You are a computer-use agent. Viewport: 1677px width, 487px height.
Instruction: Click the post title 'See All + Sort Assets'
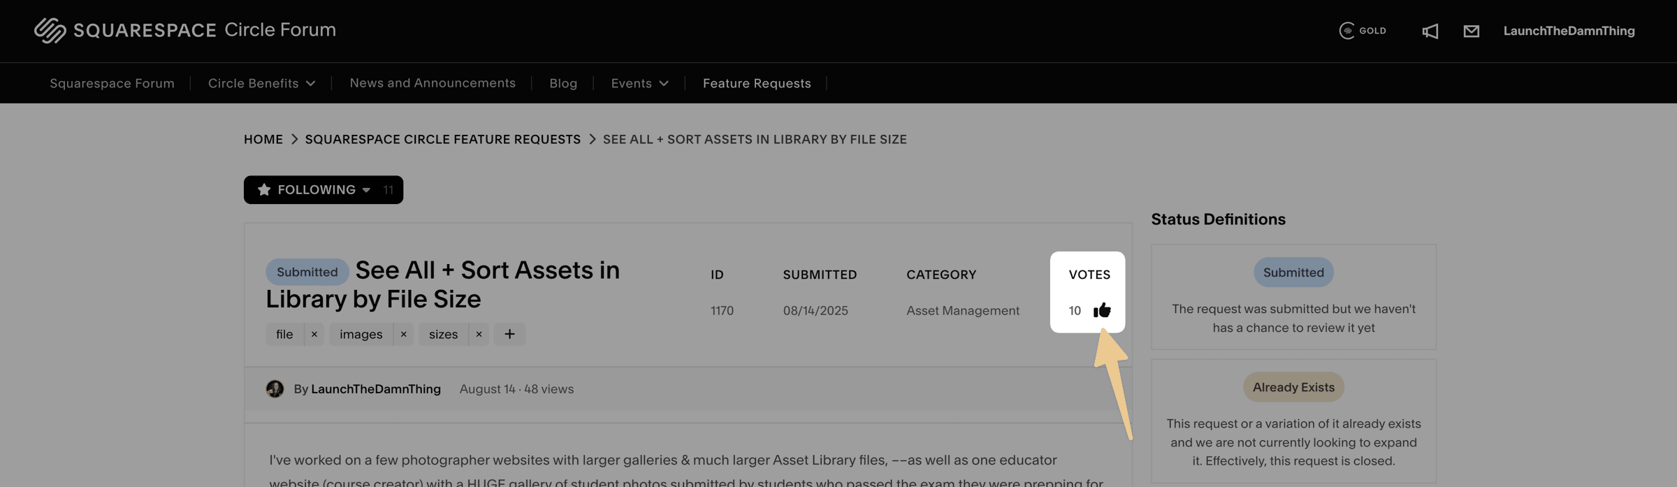[x=443, y=284]
